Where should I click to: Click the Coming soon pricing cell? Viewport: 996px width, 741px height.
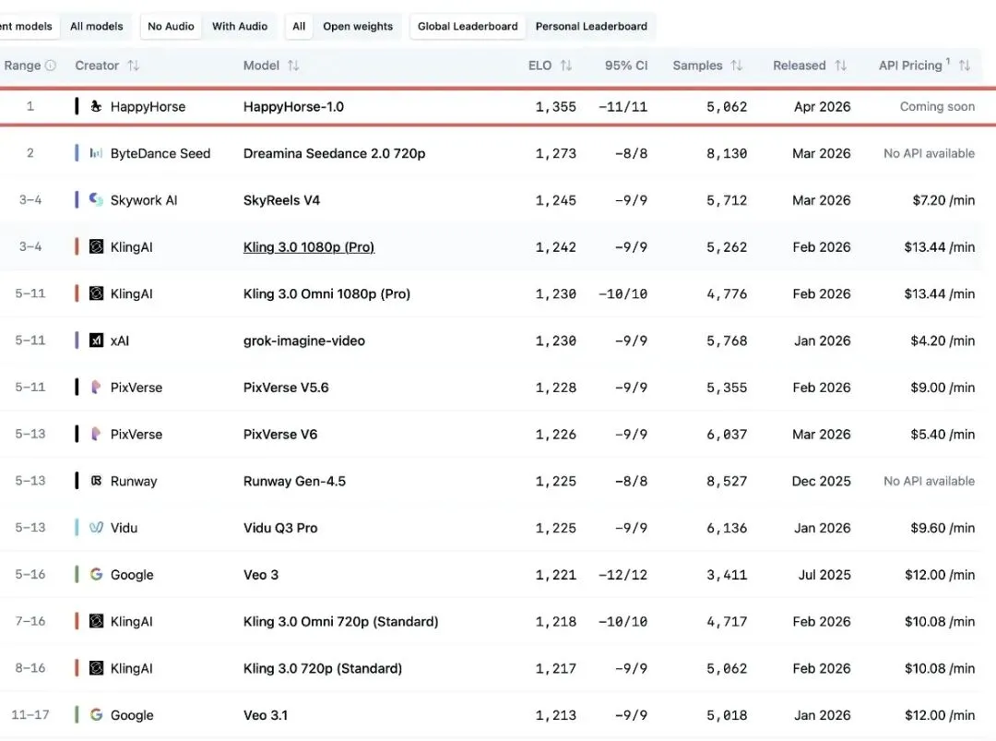pos(937,106)
